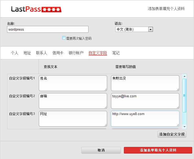Click the resize grip of the 邮箱 field

point(106,107)
